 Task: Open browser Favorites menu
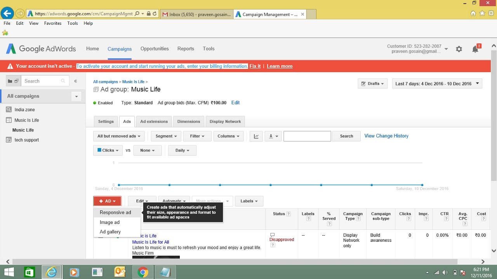[53, 23]
